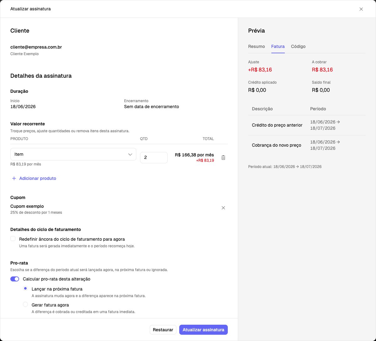Click Atualizar assinatura confirm button
This screenshot has height=341, width=376.
coord(203,330)
